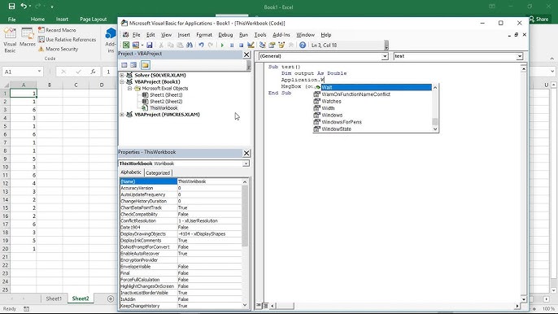The image size is (558, 314).
Task: Select WindowState in the autocomplete list
Action: [x=336, y=129]
